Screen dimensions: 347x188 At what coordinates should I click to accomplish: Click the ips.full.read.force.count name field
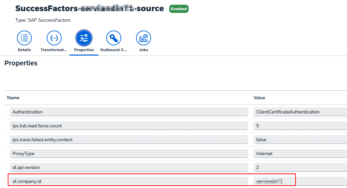[129, 126]
